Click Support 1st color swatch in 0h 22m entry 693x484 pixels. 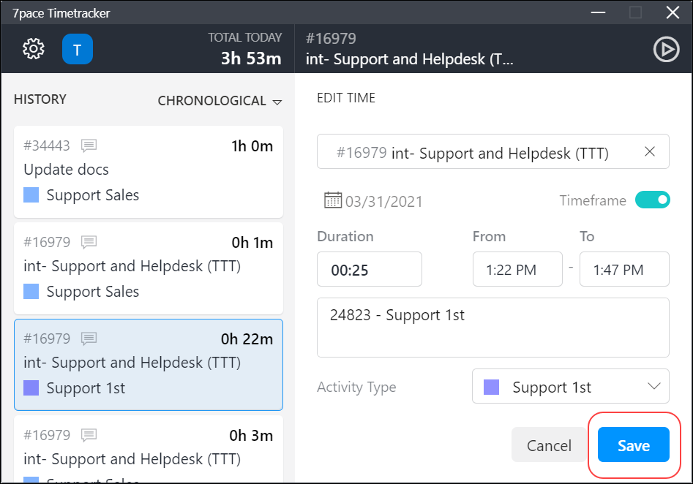pyautogui.click(x=31, y=387)
